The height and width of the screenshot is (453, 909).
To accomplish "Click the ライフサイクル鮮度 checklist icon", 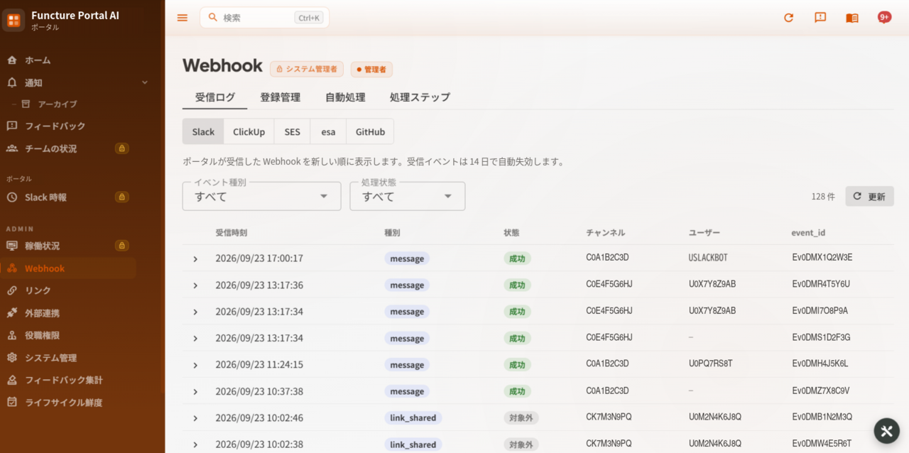I will tap(12, 402).
